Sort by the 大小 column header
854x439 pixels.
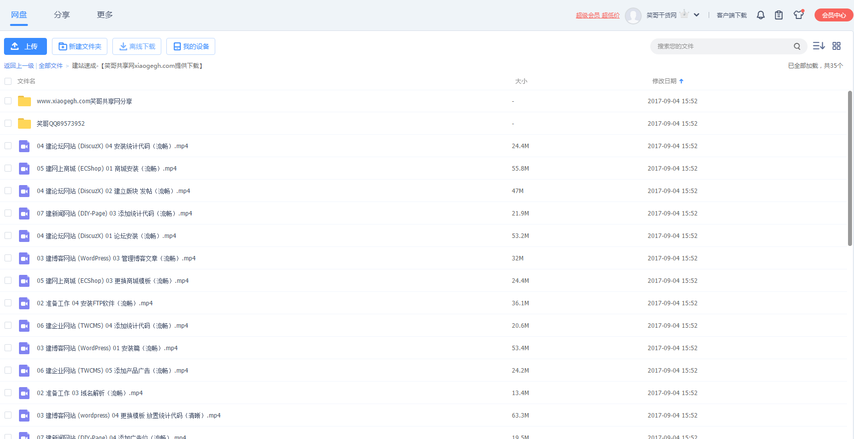pyautogui.click(x=521, y=81)
